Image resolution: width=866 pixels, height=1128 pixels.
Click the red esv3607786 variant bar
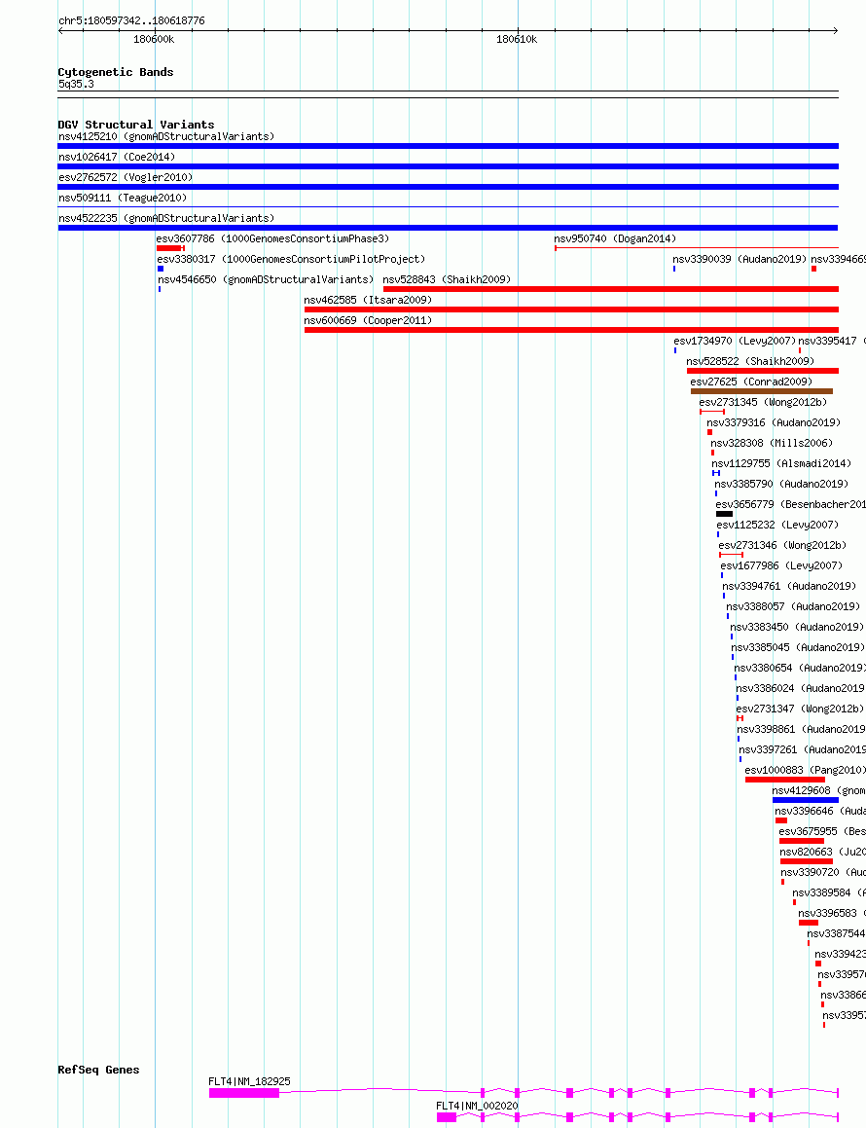pyautogui.click(x=170, y=248)
